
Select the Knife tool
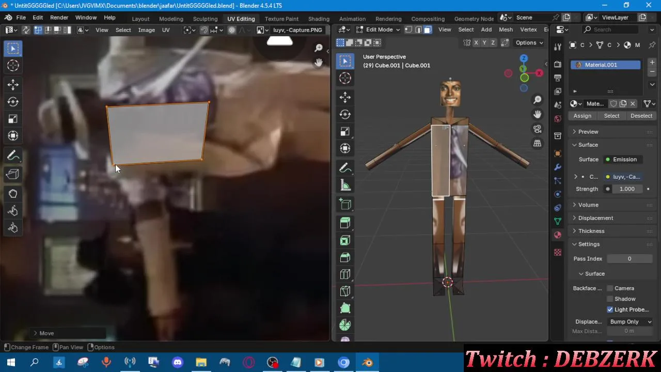coord(345,291)
